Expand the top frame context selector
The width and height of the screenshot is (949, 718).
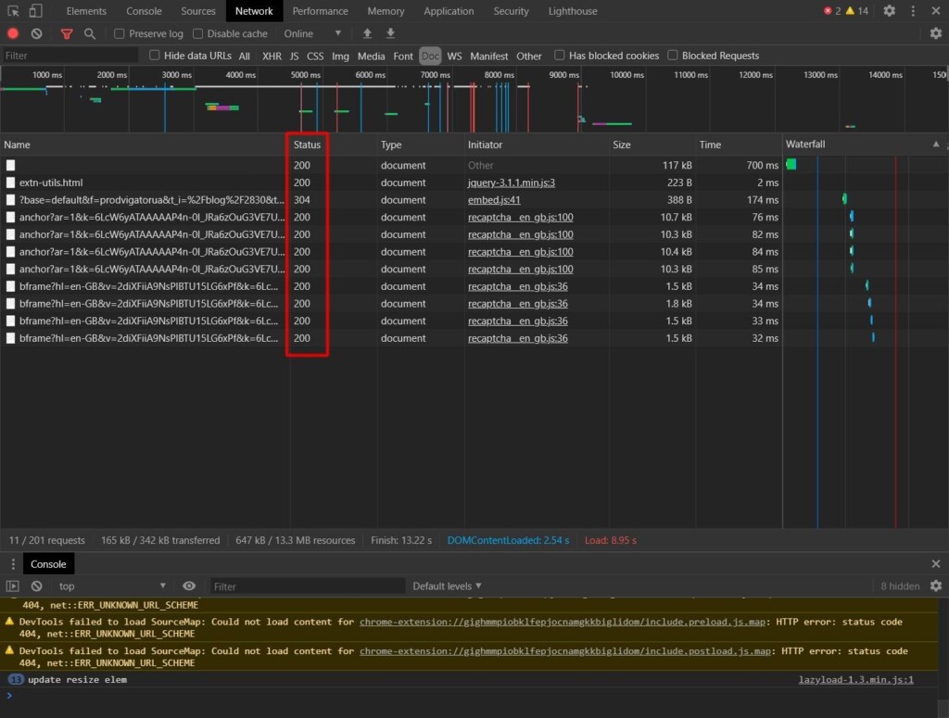111,586
